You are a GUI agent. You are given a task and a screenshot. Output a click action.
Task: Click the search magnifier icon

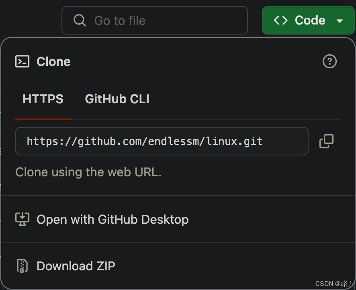pyautogui.click(x=80, y=20)
